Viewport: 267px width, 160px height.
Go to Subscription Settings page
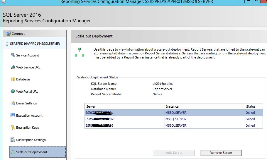(x=31, y=140)
